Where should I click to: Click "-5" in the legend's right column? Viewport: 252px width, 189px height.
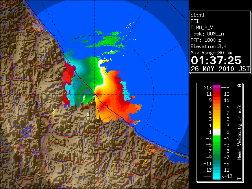(227, 151)
